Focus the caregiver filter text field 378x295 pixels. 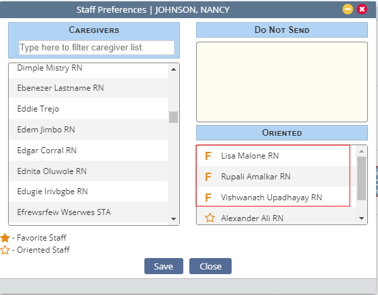click(97, 48)
